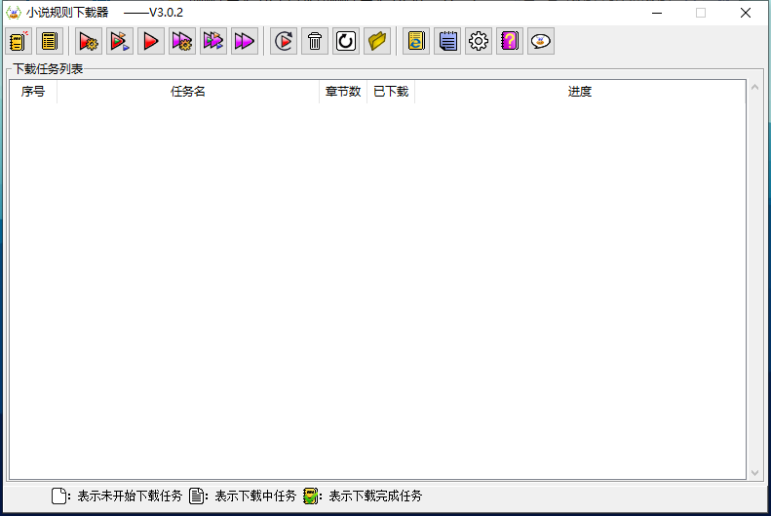Click the 表示下载中任务 legend text
This screenshot has width=771, height=516.
(x=255, y=496)
